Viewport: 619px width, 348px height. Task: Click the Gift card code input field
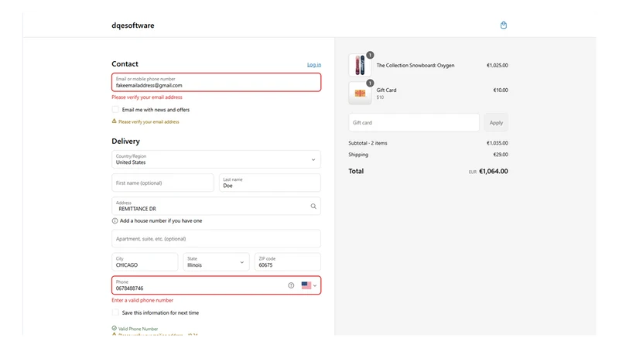[414, 123]
